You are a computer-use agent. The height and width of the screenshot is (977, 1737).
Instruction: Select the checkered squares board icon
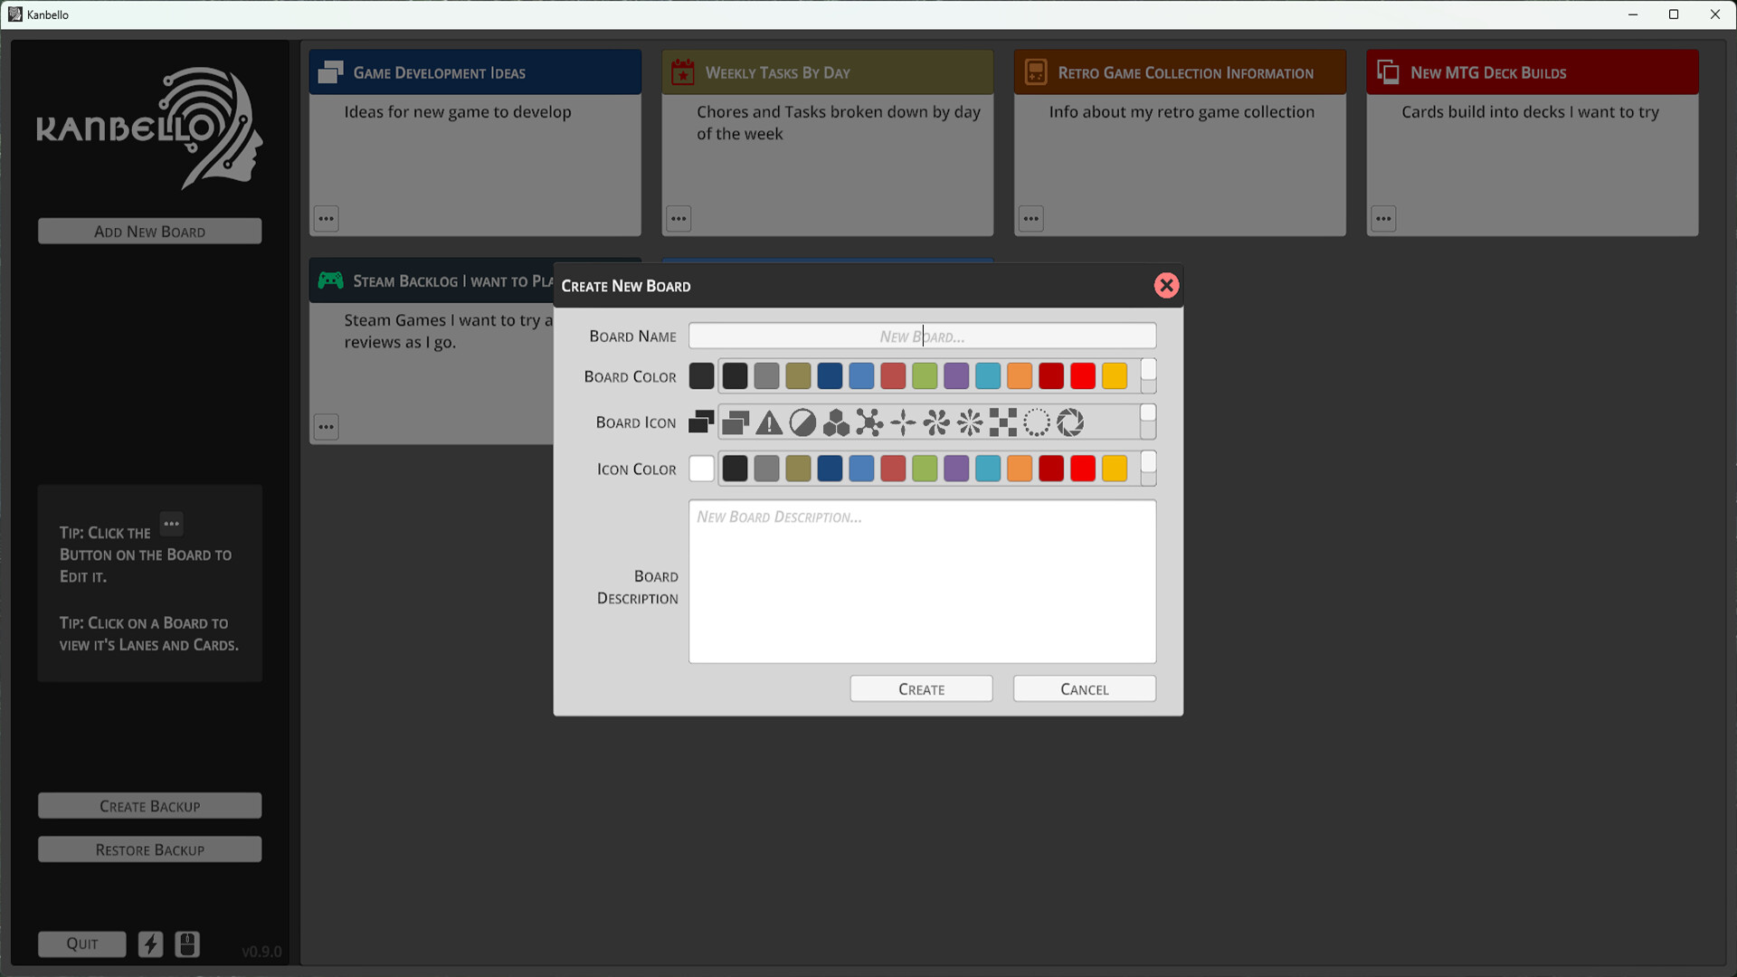pos(1001,422)
